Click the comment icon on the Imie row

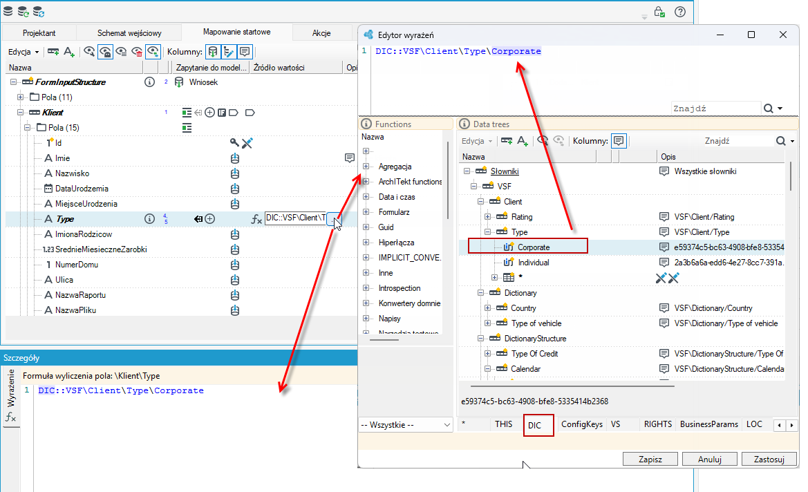[x=349, y=158]
